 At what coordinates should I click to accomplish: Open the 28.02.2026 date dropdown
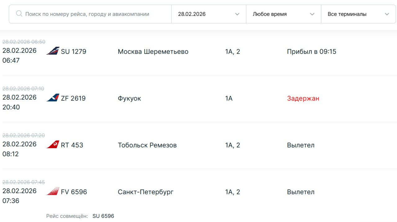(x=209, y=14)
